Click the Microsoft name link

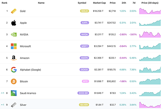[x=25, y=46]
